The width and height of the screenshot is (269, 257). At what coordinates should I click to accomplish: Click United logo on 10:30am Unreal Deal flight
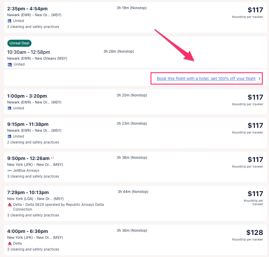[10, 65]
